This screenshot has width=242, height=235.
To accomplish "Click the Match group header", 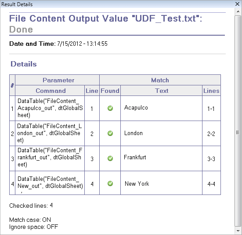I will pos(160,80).
